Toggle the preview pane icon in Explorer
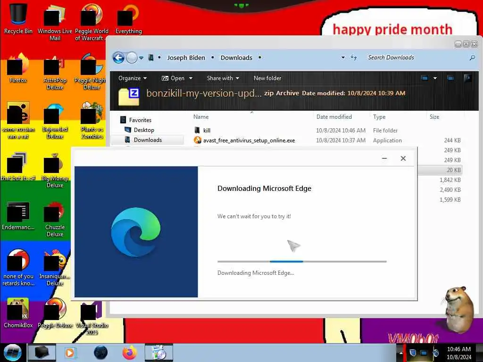The image size is (483, 362). click(450, 78)
